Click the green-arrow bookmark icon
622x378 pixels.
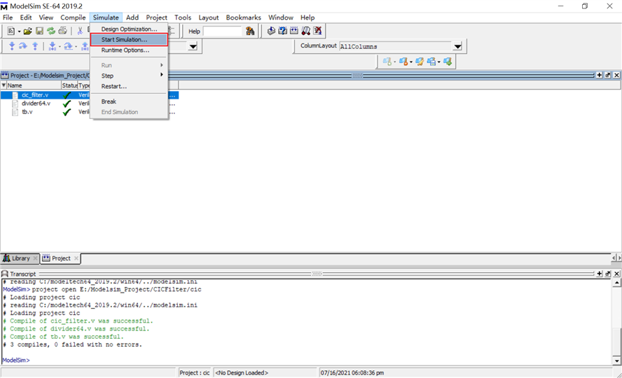click(x=448, y=62)
